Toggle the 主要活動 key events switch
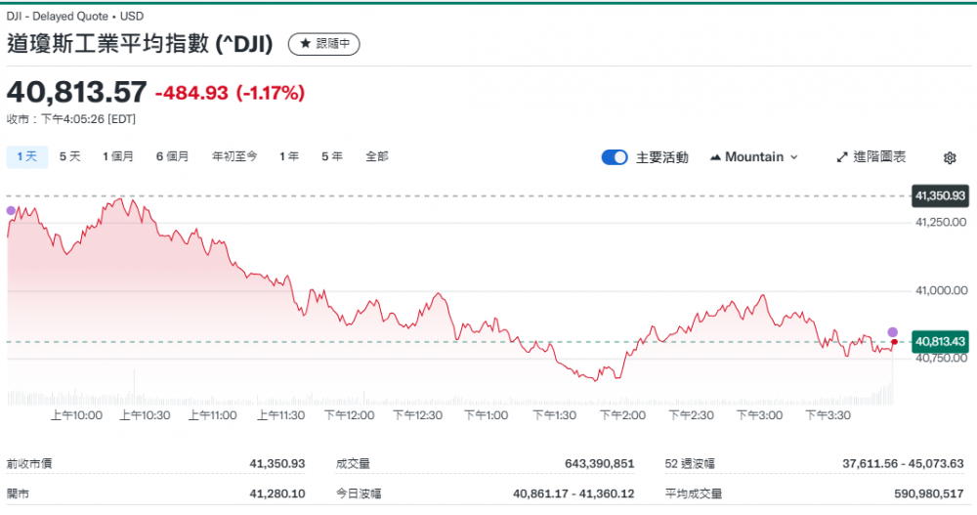Screen dimensions: 977x515 [x=615, y=157]
